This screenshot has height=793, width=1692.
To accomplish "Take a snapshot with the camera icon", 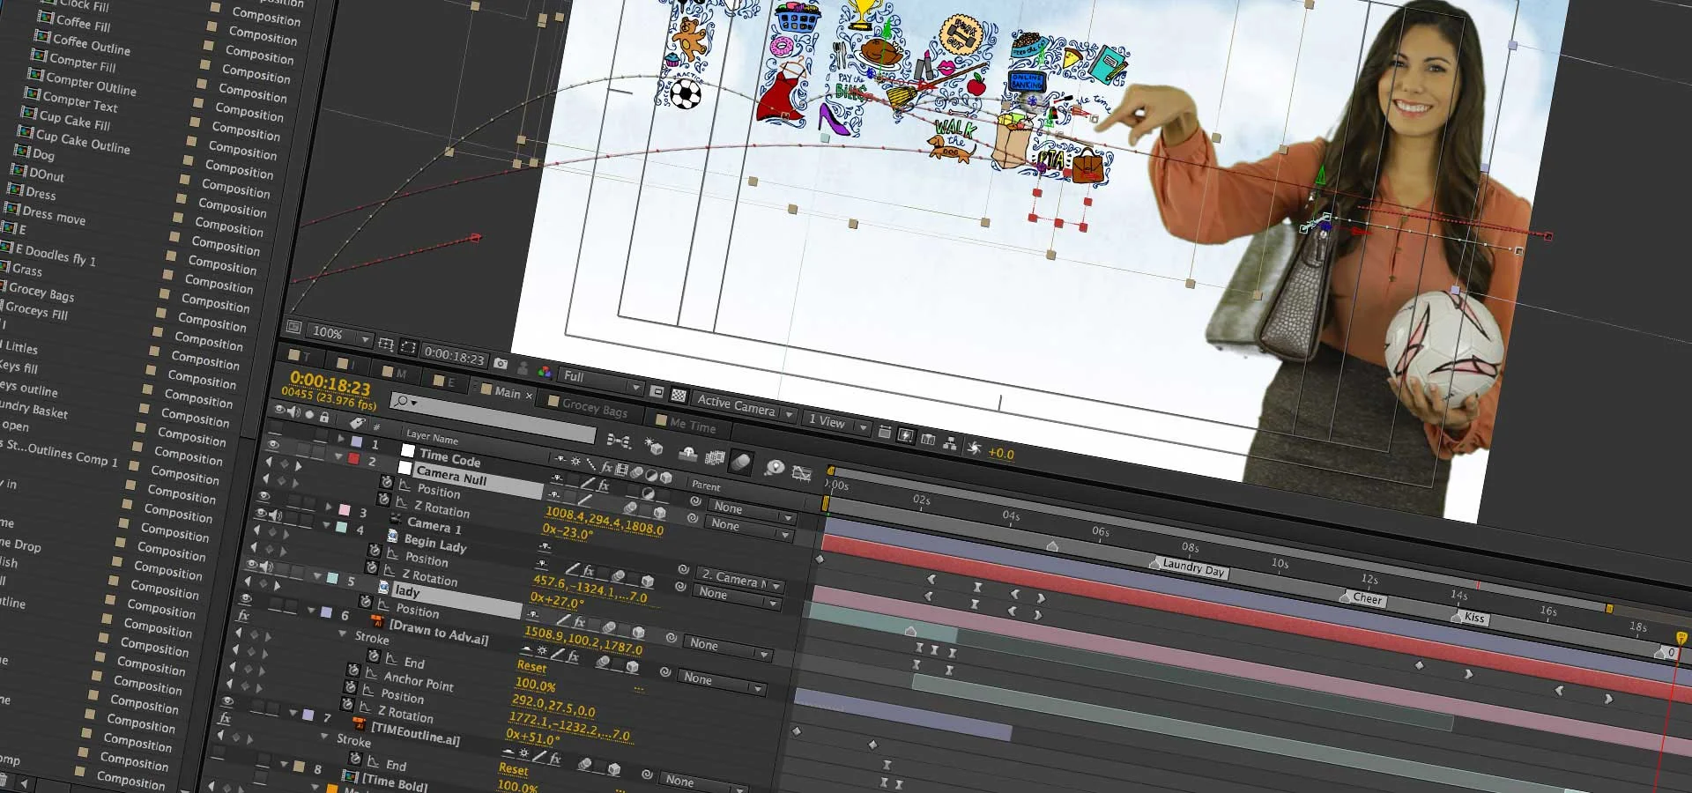I will point(501,363).
